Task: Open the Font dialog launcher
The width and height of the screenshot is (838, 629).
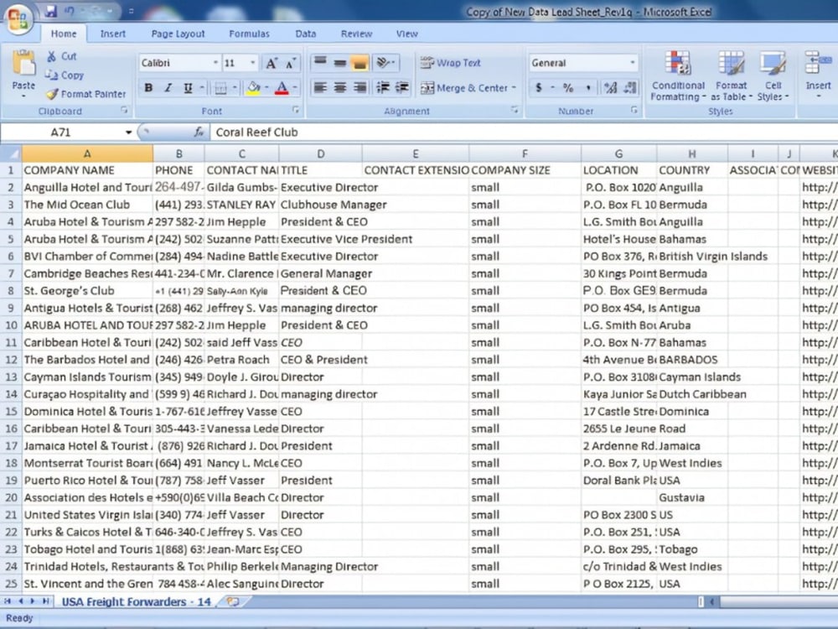Action: point(296,110)
